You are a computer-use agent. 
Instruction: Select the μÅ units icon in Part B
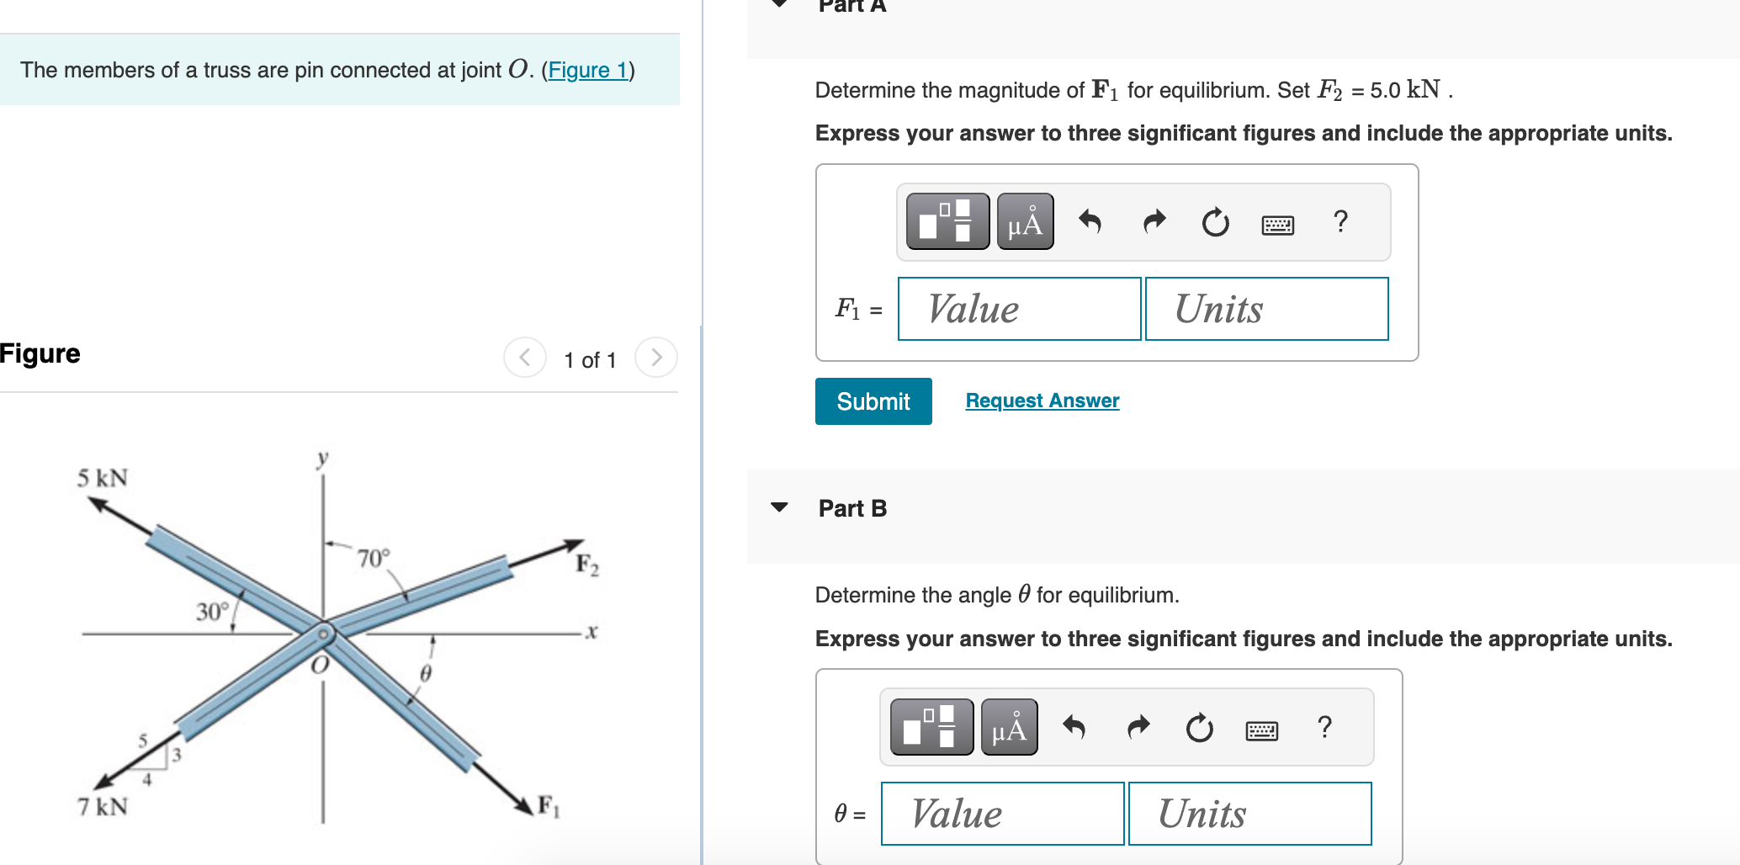tap(1008, 726)
